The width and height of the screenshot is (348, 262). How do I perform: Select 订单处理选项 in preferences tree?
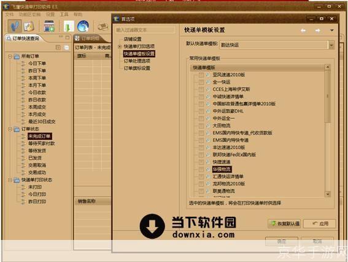pos(137,61)
